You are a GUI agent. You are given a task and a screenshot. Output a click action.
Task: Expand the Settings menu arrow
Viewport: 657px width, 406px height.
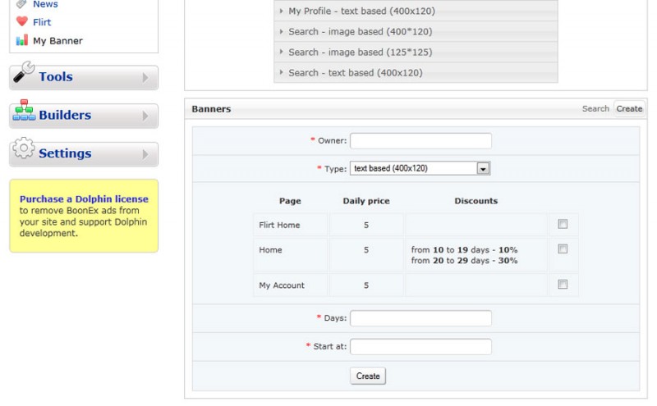[145, 154]
